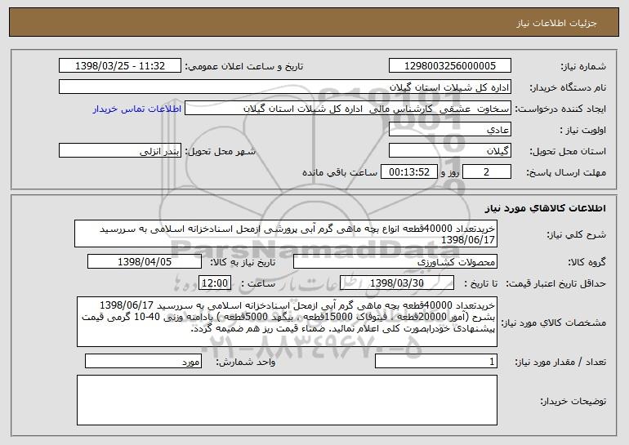Click the شرح کلی نیاز text box
629x445 pixels.
pyautogui.click(x=286, y=234)
